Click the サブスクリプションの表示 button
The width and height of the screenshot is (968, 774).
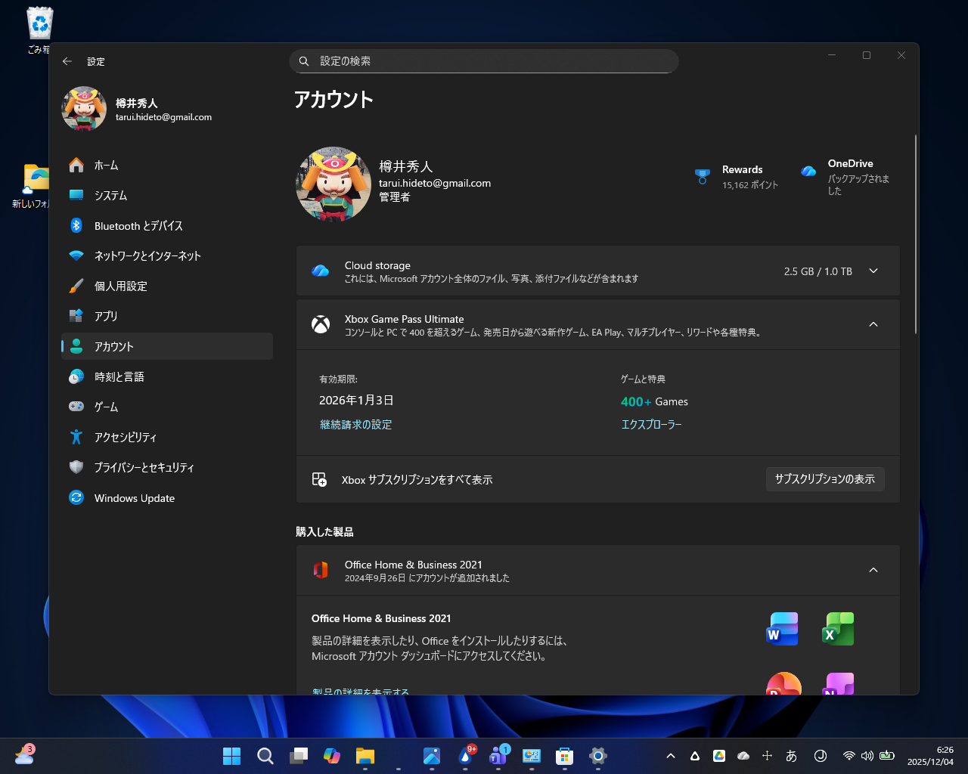tap(825, 479)
